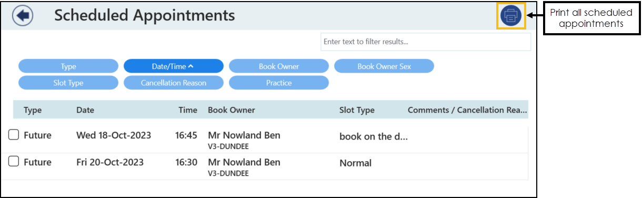This screenshot has height=198, width=642.
Task: Select the Slot Type column header
Action: [357, 110]
